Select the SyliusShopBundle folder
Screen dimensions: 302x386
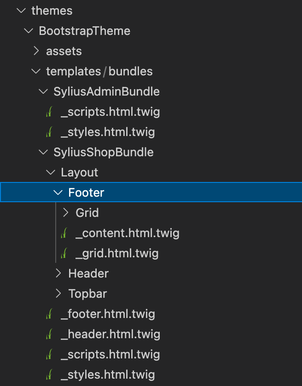click(x=103, y=152)
